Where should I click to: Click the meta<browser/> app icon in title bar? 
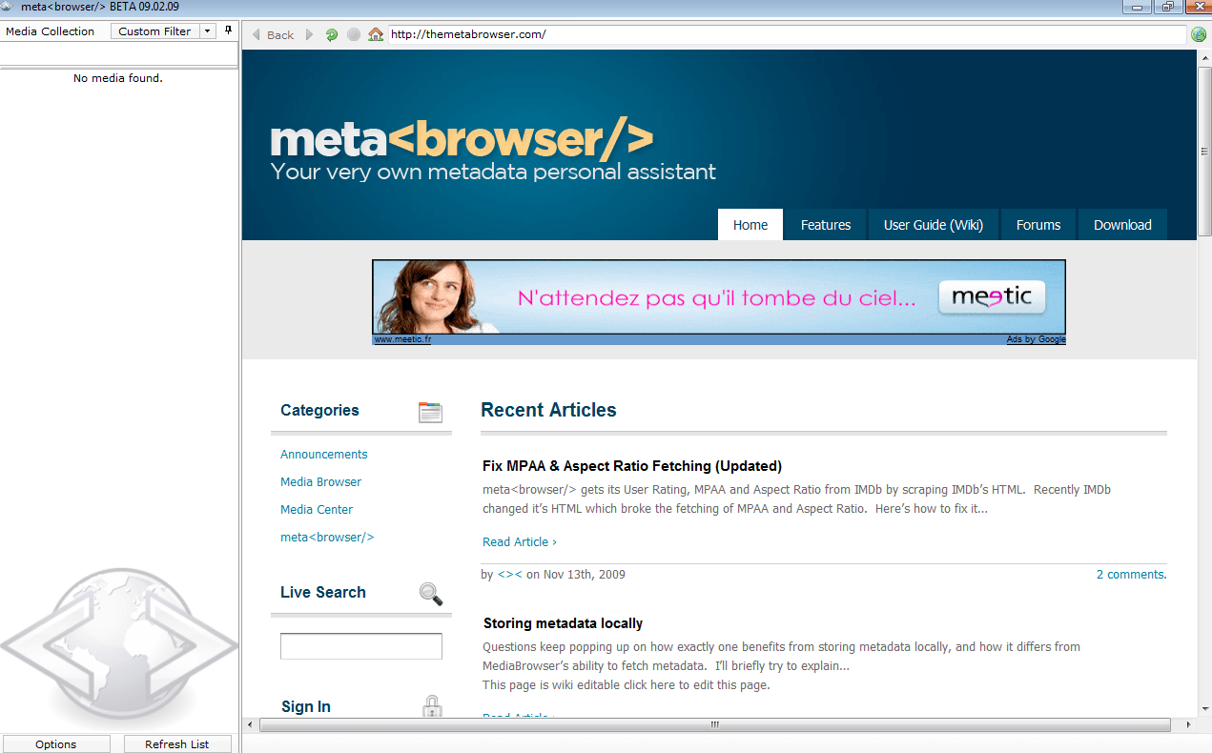[x=9, y=7]
